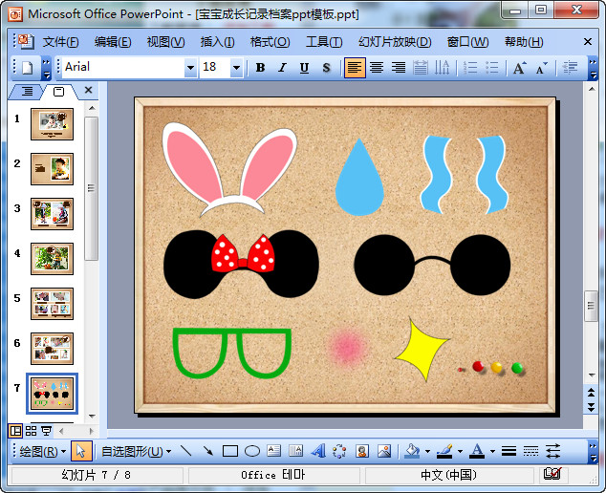Open the 幻灯片放映(D) menu
606x493 pixels.
click(395, 42)
